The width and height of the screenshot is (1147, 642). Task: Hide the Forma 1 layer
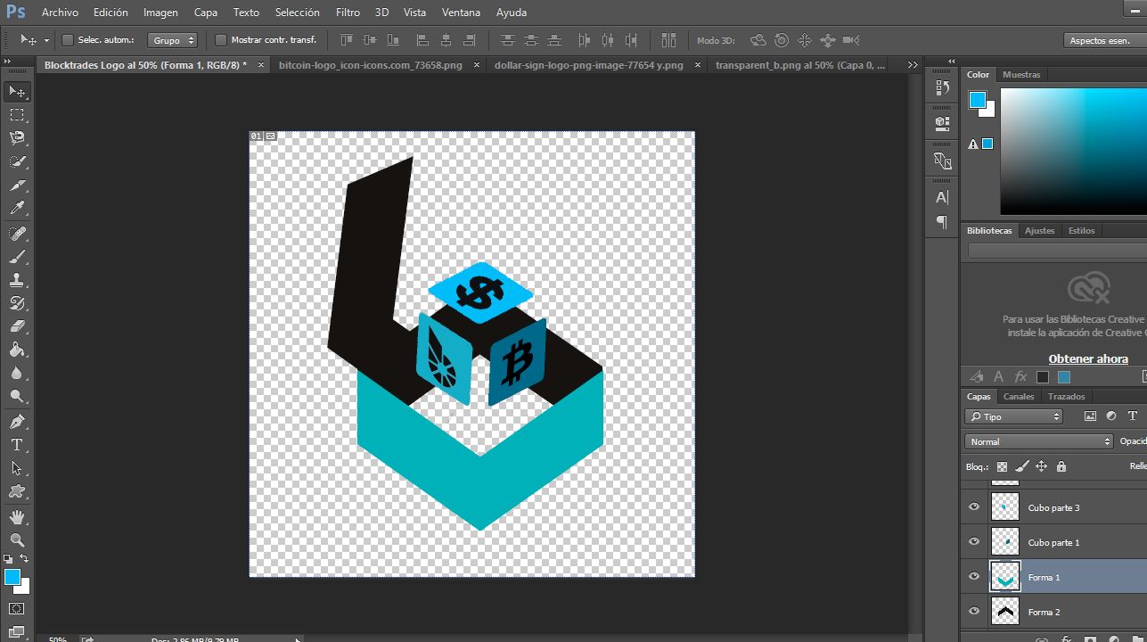coord(974,577)
